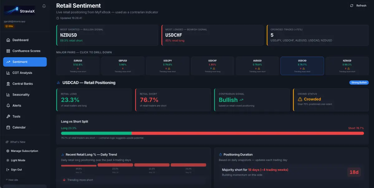Select the EURUSD pair card

78,66
